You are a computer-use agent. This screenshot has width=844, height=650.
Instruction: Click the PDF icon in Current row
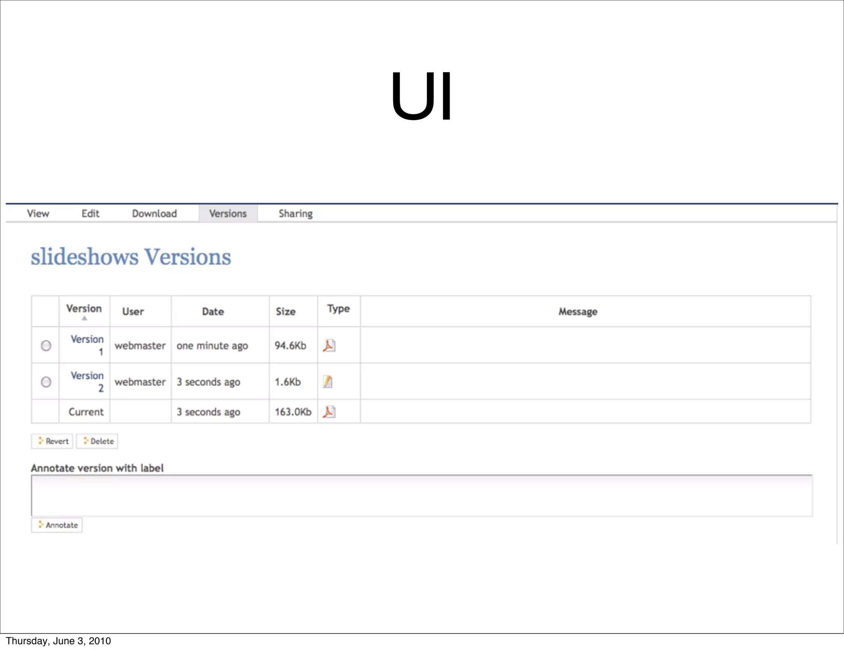(329, 412)
